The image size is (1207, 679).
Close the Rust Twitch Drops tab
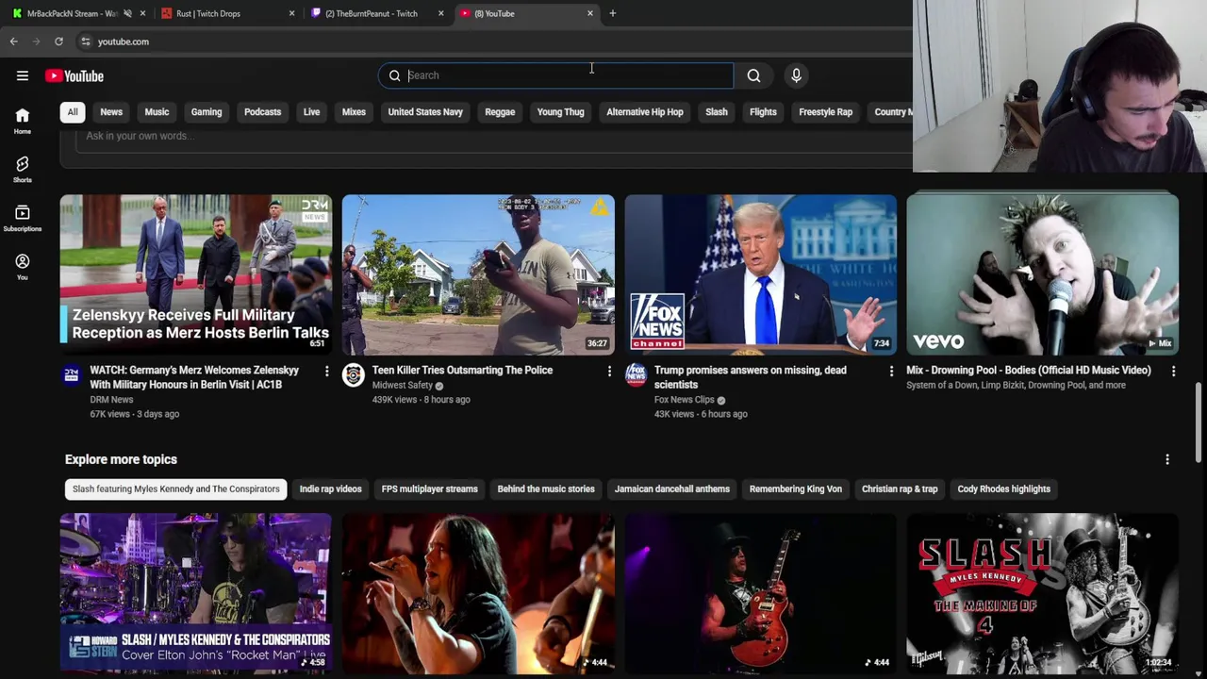[291, 13]
